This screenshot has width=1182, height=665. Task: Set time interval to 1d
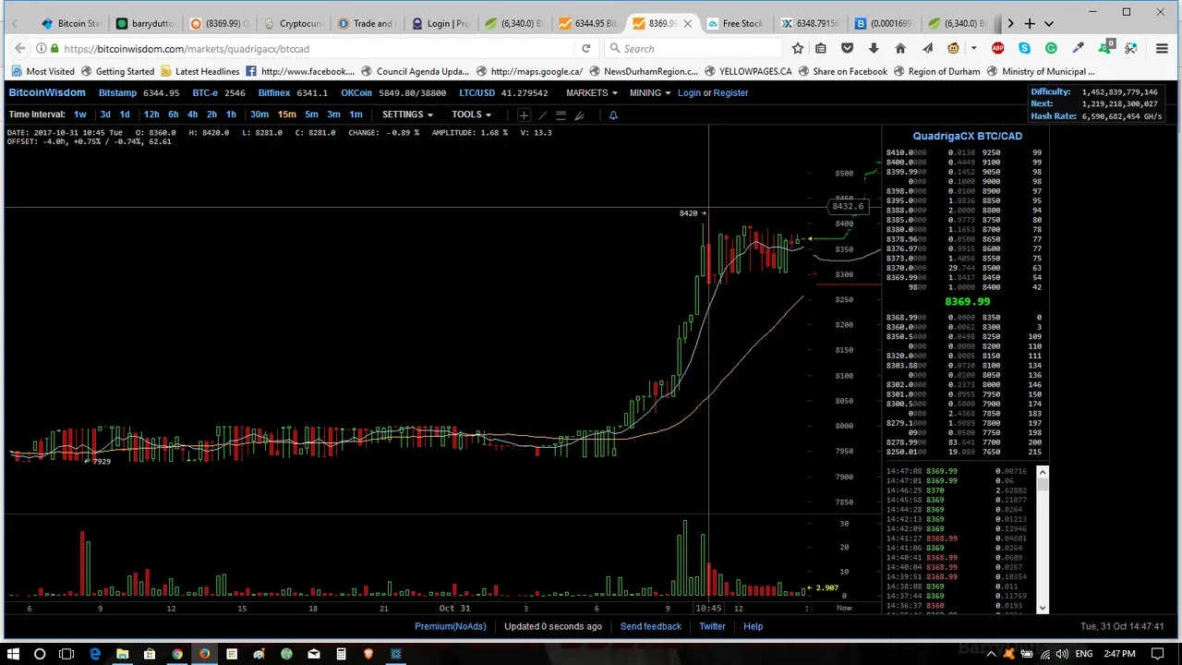click(125, 115)
